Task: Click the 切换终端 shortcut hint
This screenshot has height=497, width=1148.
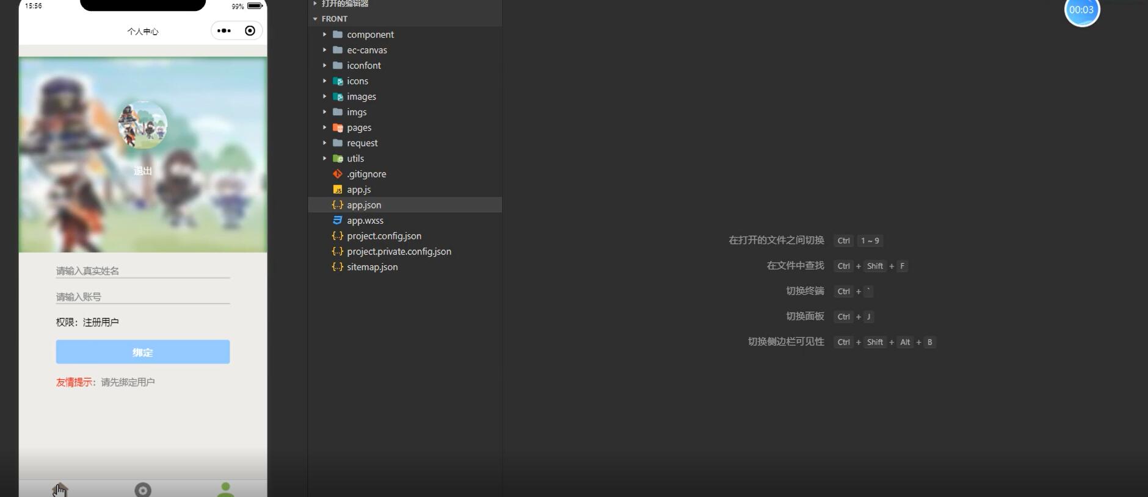Action: point(805,291)
